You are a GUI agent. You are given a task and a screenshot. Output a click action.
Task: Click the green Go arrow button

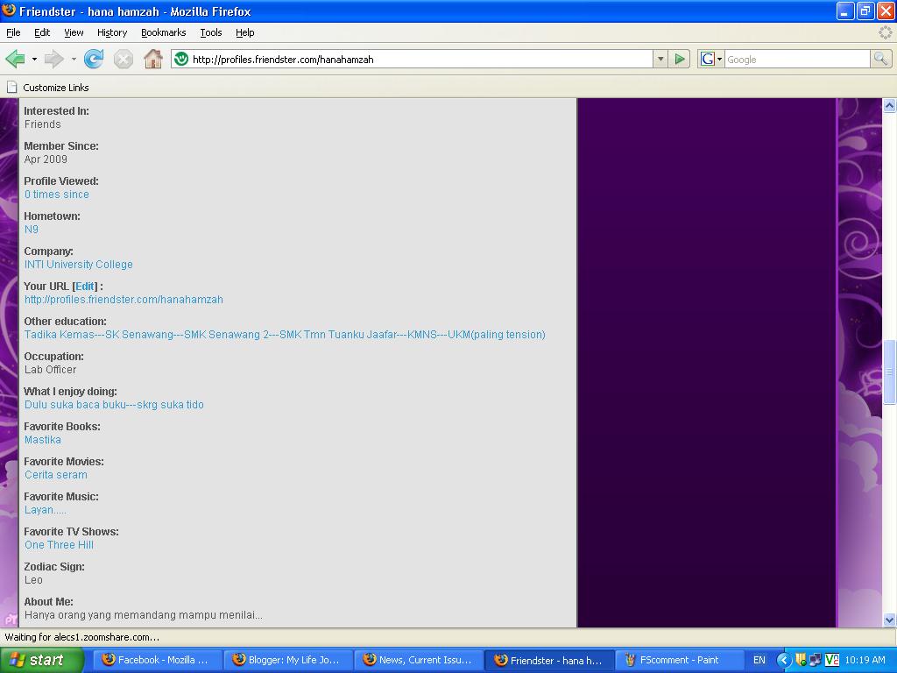[680, 59]
